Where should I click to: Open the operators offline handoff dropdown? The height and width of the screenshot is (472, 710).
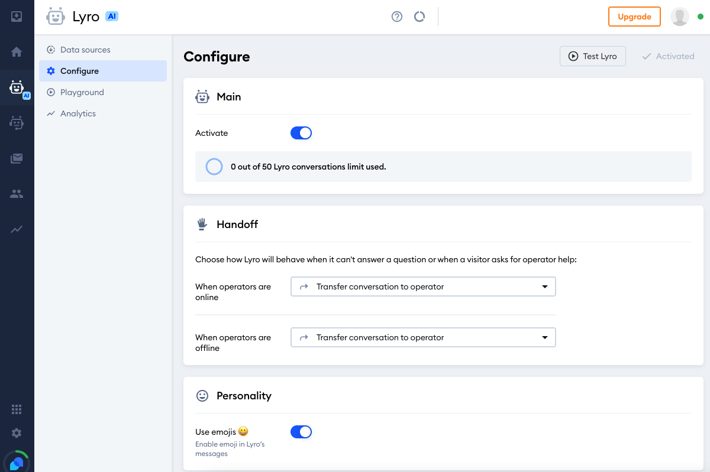[423, 337]
